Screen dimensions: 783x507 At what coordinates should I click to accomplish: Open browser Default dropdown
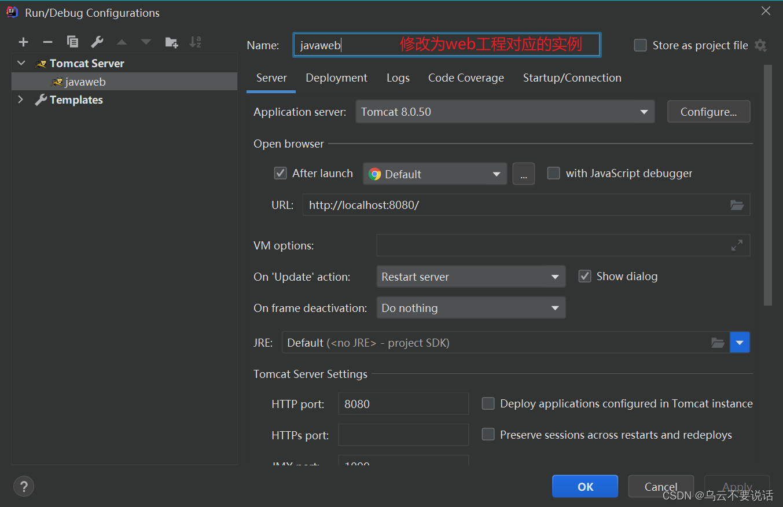point(435,174)
